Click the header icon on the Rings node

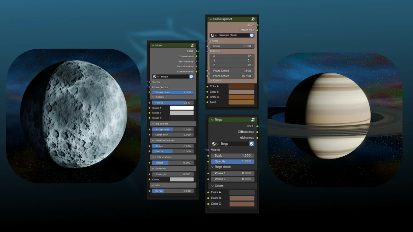tap(254, 120)
